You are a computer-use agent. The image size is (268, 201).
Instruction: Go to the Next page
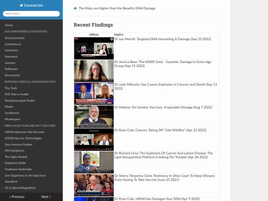[46, 197]
